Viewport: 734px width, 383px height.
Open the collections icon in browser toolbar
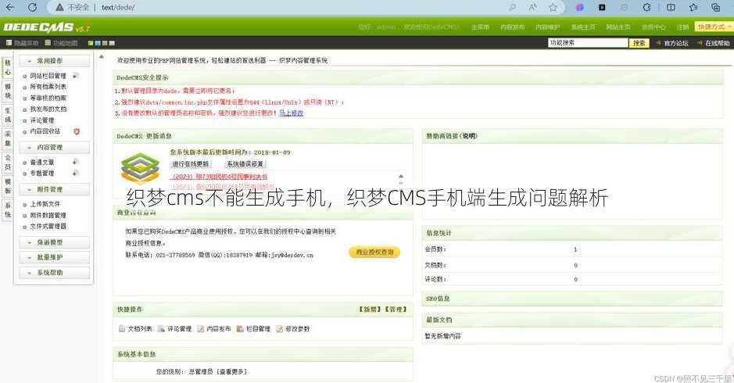pos(715,7)
